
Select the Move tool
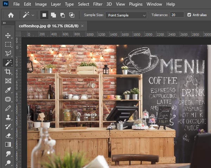point(8,36)
